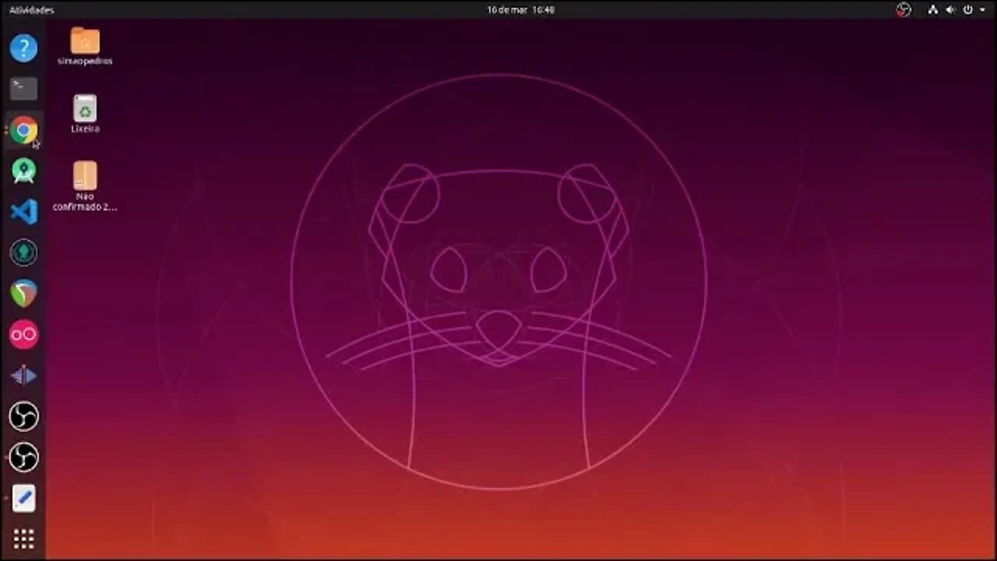Open the text editor pencil icon in the dock
This screenshot has height=561, width=997.
(x=23, y=498)
